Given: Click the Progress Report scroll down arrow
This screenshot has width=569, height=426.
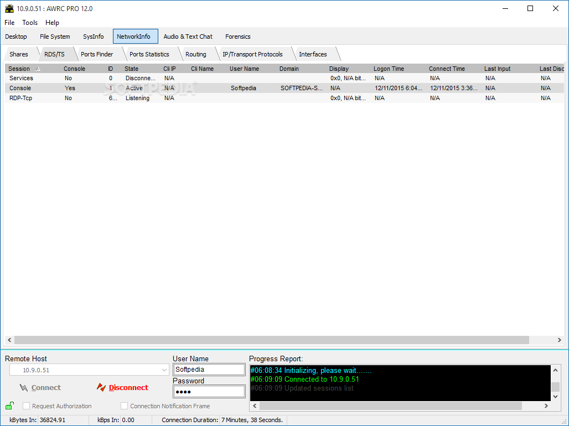Looking at the screenshot, I should [x=555, y=397].
